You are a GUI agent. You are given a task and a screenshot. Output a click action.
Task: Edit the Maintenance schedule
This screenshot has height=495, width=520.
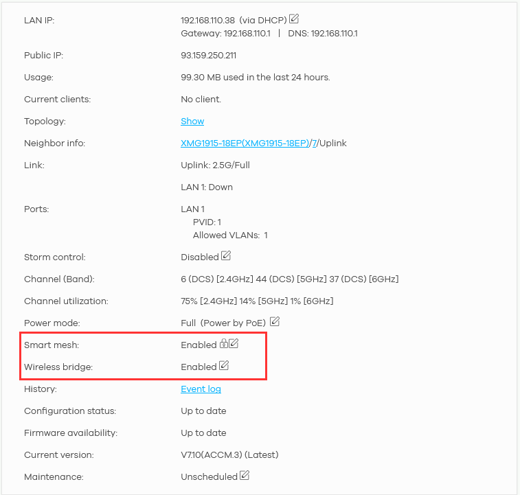coord(245,476)
